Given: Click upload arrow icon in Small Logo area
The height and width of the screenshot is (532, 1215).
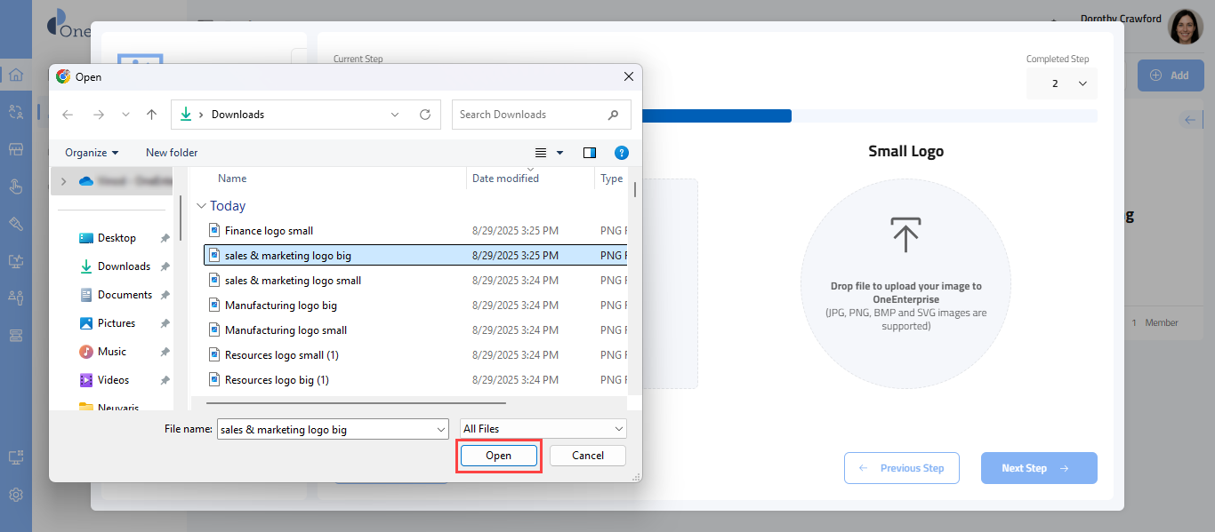Looking at the screenshot, I should pyautogui.click(x=905, y=234).
